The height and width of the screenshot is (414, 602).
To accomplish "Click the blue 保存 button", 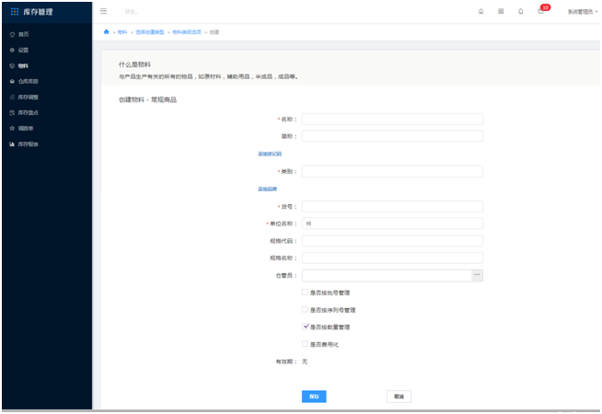I will pos(314,397).
